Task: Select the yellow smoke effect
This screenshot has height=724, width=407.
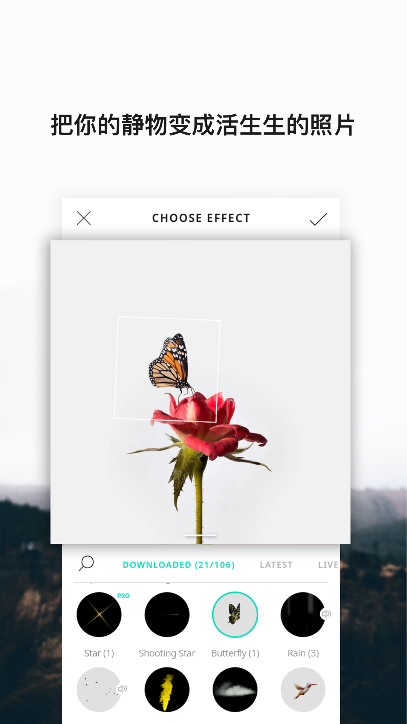Action: click(x=167, y=690)
